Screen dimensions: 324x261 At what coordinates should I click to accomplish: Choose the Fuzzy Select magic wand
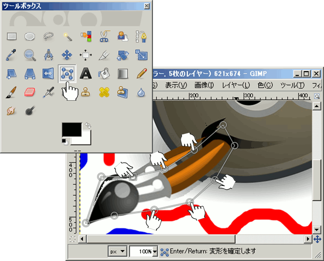(66, 36)
